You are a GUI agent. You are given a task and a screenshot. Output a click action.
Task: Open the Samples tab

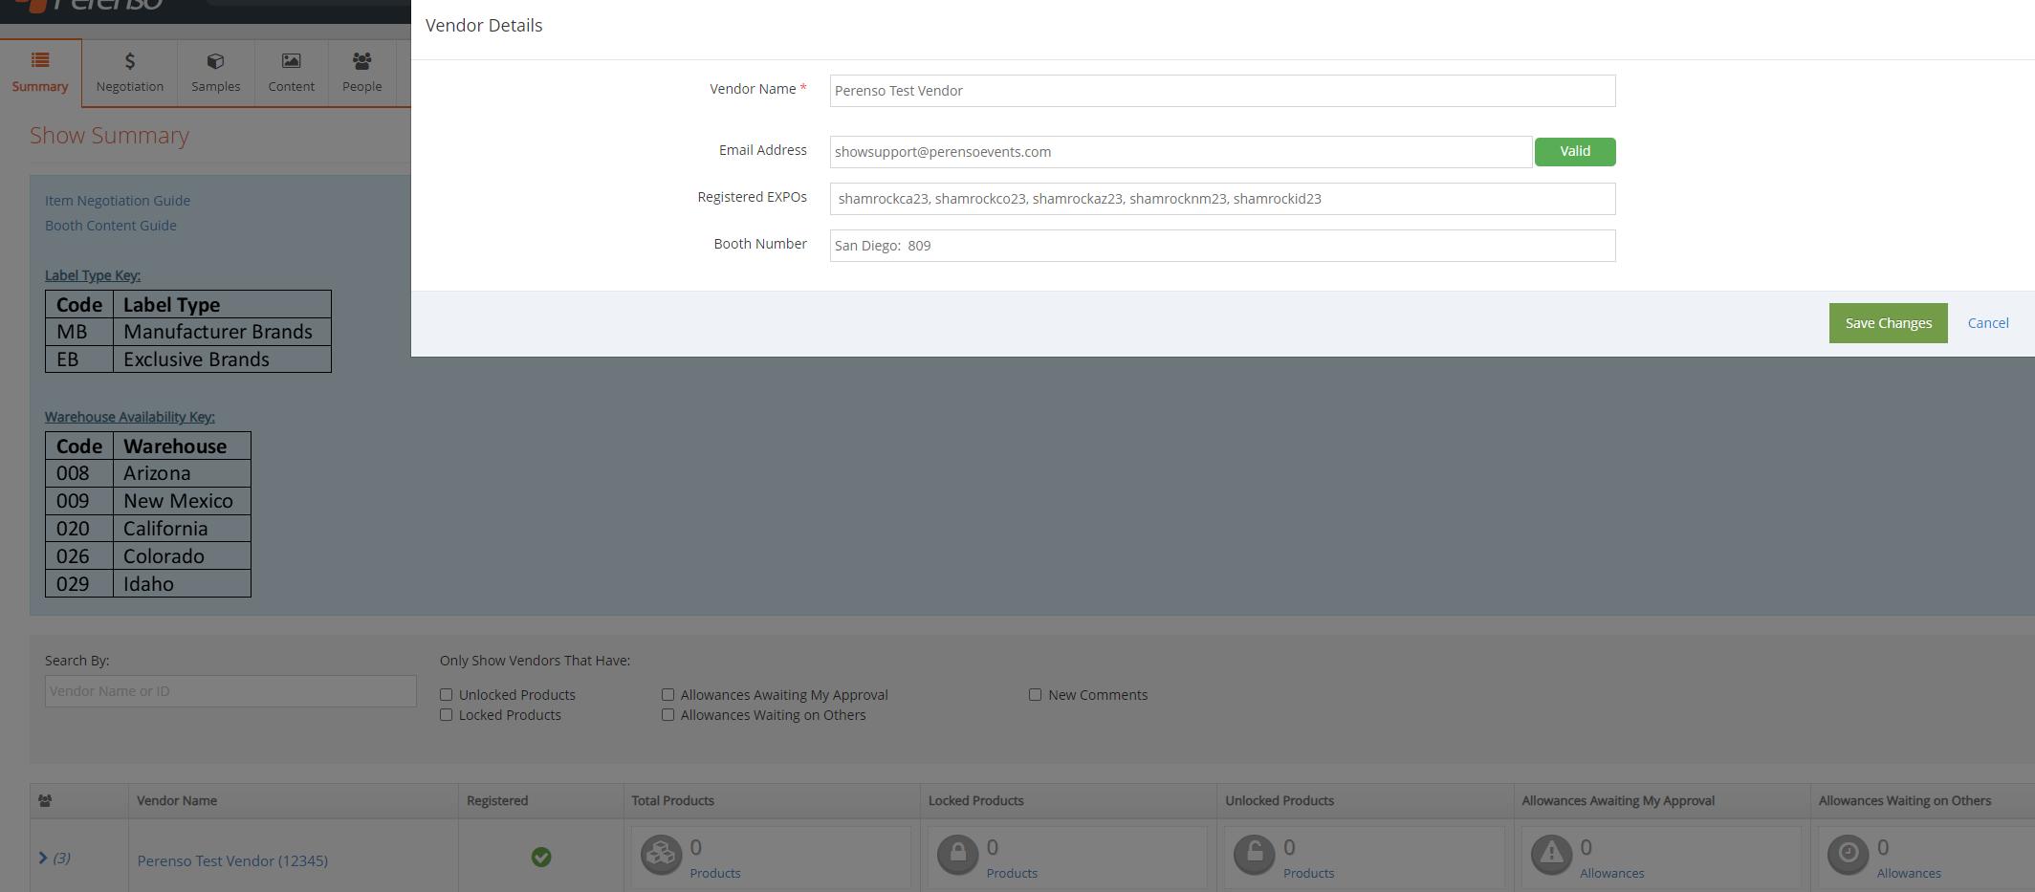coord(216,73)
